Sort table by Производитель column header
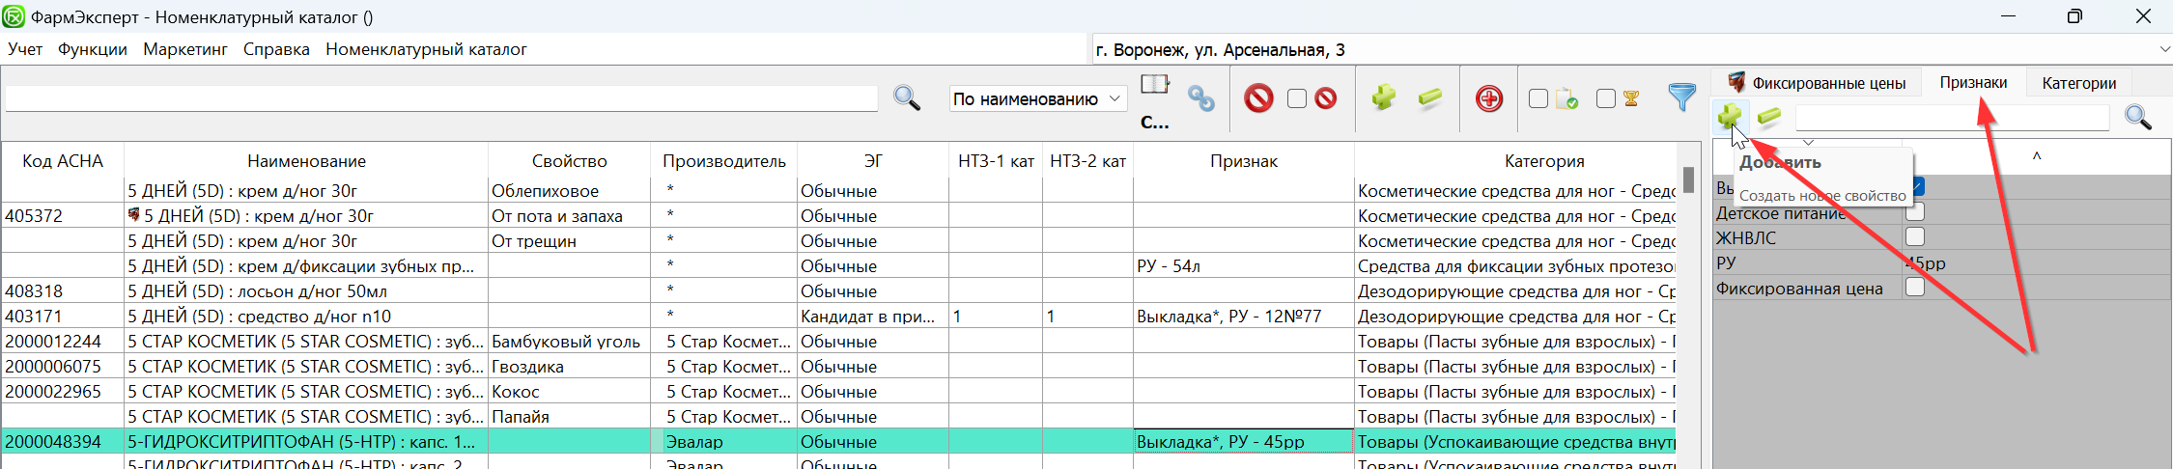 723,161
